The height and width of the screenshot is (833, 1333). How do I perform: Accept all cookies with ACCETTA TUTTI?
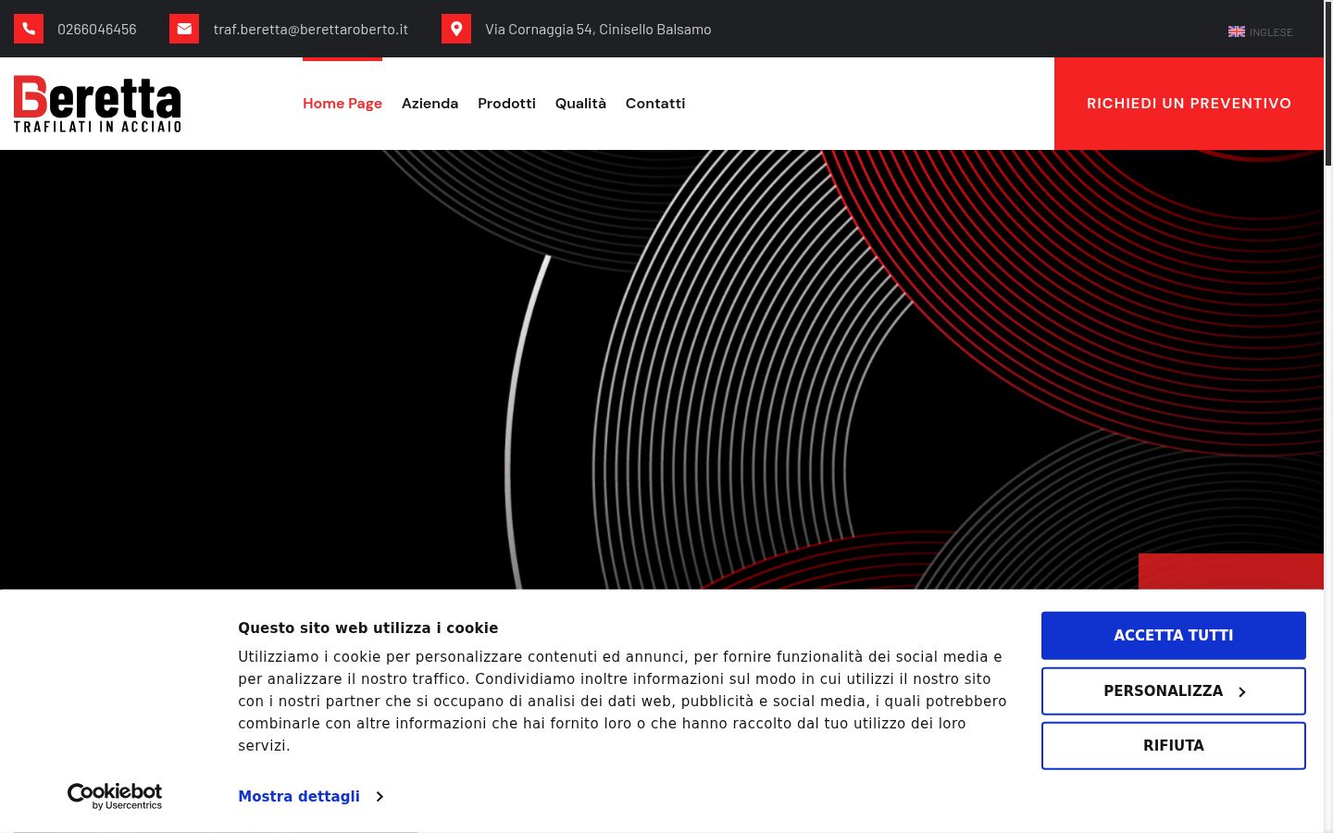1174,636
